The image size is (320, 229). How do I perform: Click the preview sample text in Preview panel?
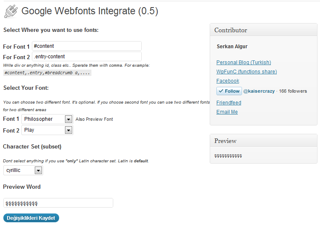[228, 156]
